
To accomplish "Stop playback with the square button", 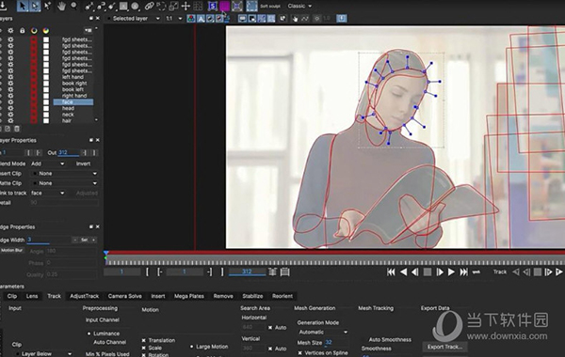I will point(428,272).
